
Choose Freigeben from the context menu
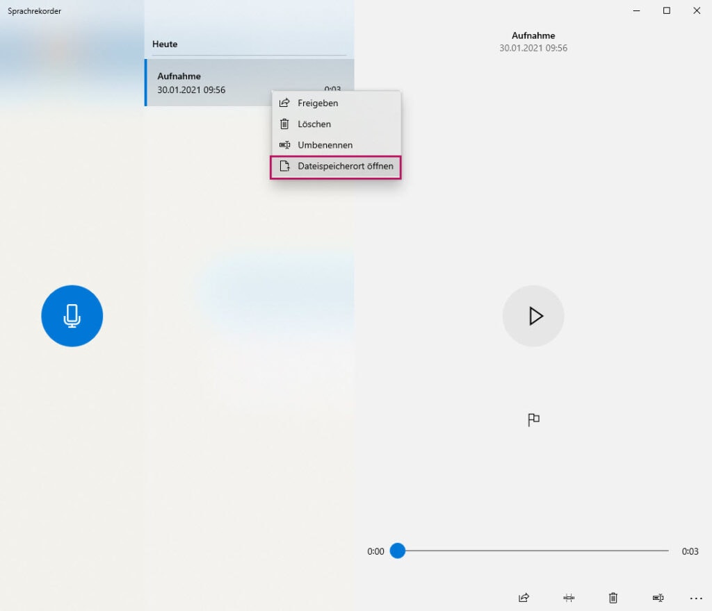318,103
